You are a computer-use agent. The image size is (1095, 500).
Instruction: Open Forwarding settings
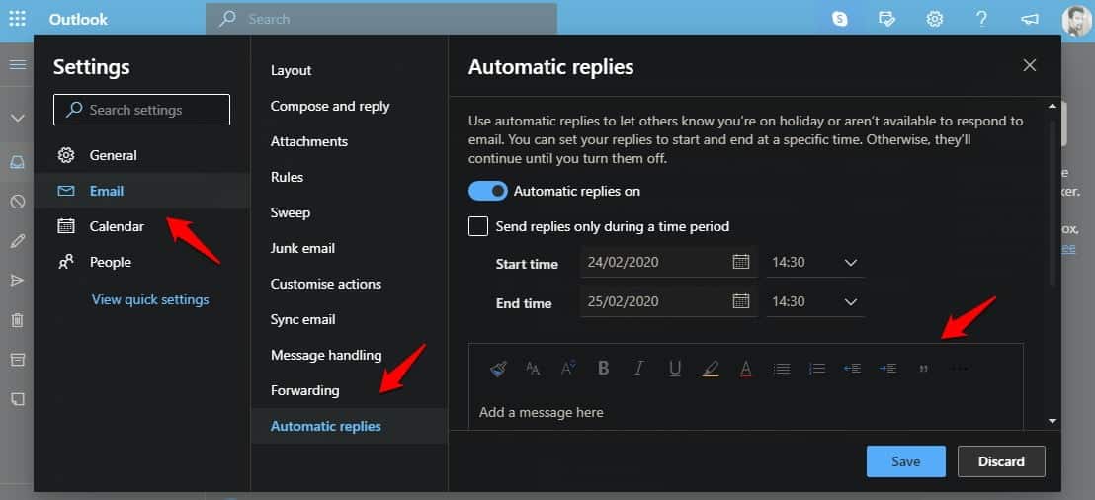[x=349, y=390]
